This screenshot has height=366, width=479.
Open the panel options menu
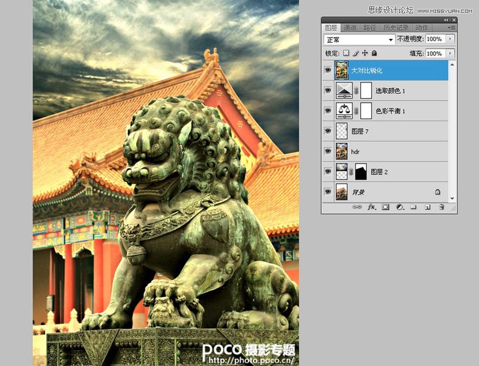(453, 27)
